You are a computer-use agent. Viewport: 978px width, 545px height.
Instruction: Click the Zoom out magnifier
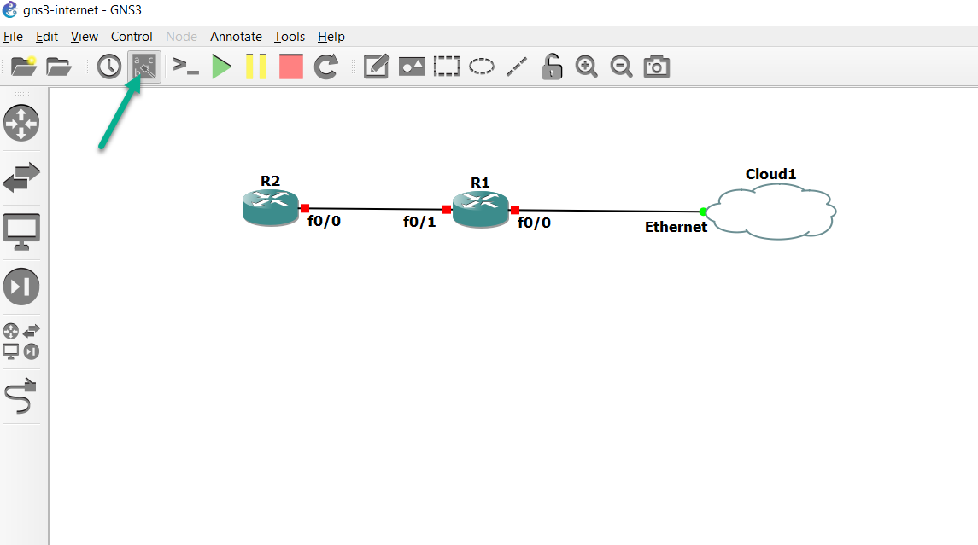coord(621,66)
